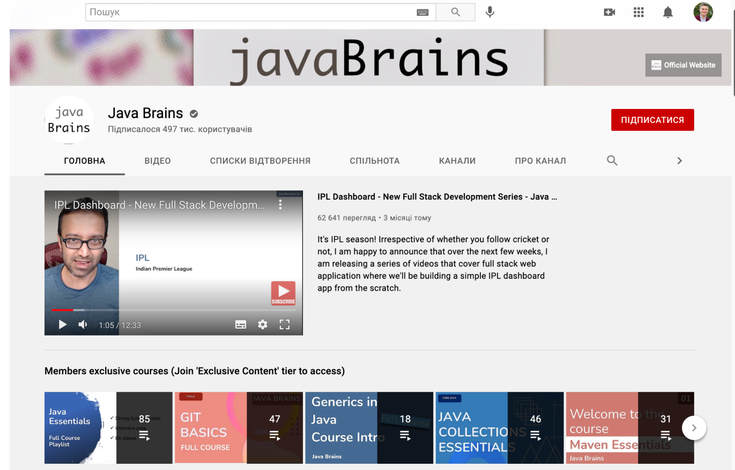735x470 pixels.
Task: Seek on the video progress bar
Action: 173,310
